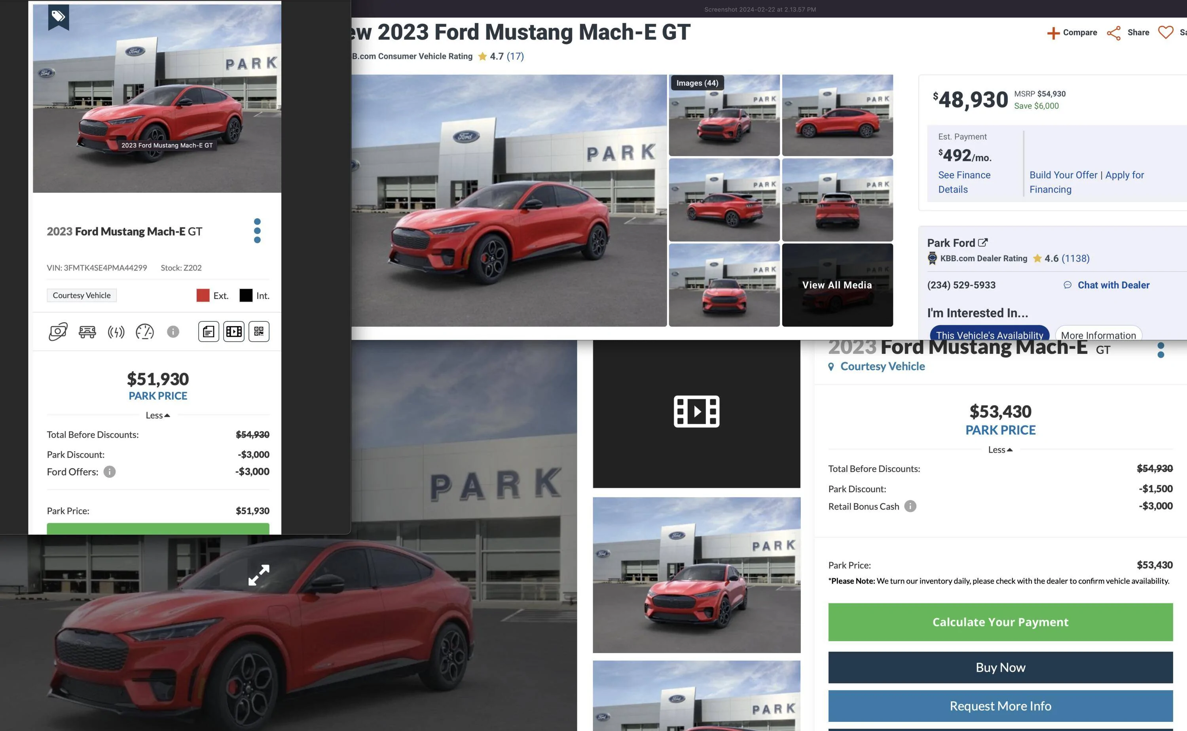Click external link icon next to Park Ford
This screenshot has width=1187, height=731.
pos(983,243)
